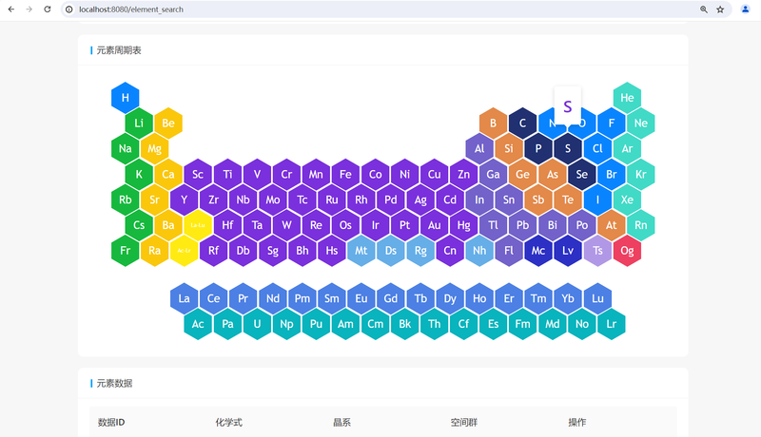This screenshot has width=761, height=437.
Task: Select the boron B hexagon
Action: click(493, 123)
